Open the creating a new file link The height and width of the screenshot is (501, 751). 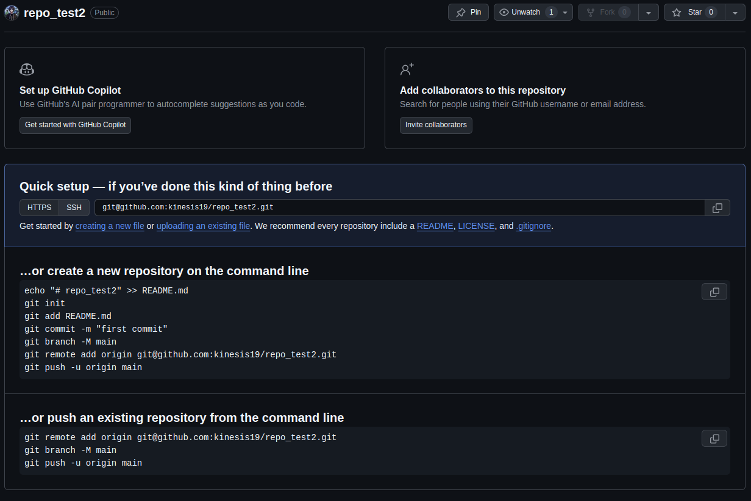(x=110, y=226)
